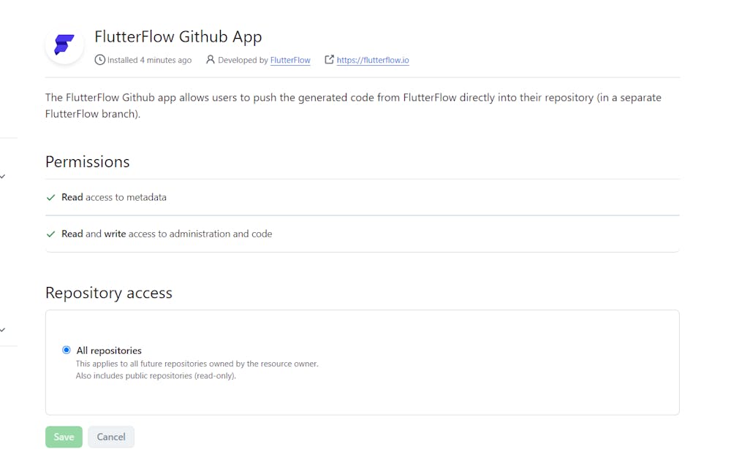
Task: Click the Installed 4 minutes ago text
Action: (x=149, y=61)
